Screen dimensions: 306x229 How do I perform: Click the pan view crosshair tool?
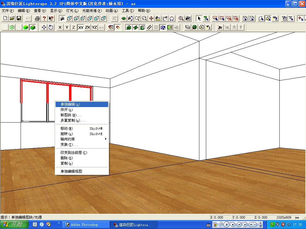(x=151, y=18)
